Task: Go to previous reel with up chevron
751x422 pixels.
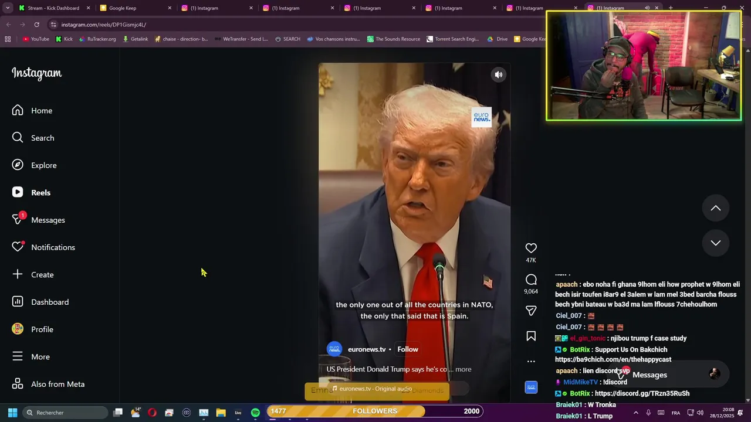Action: [x=716, y=208]
